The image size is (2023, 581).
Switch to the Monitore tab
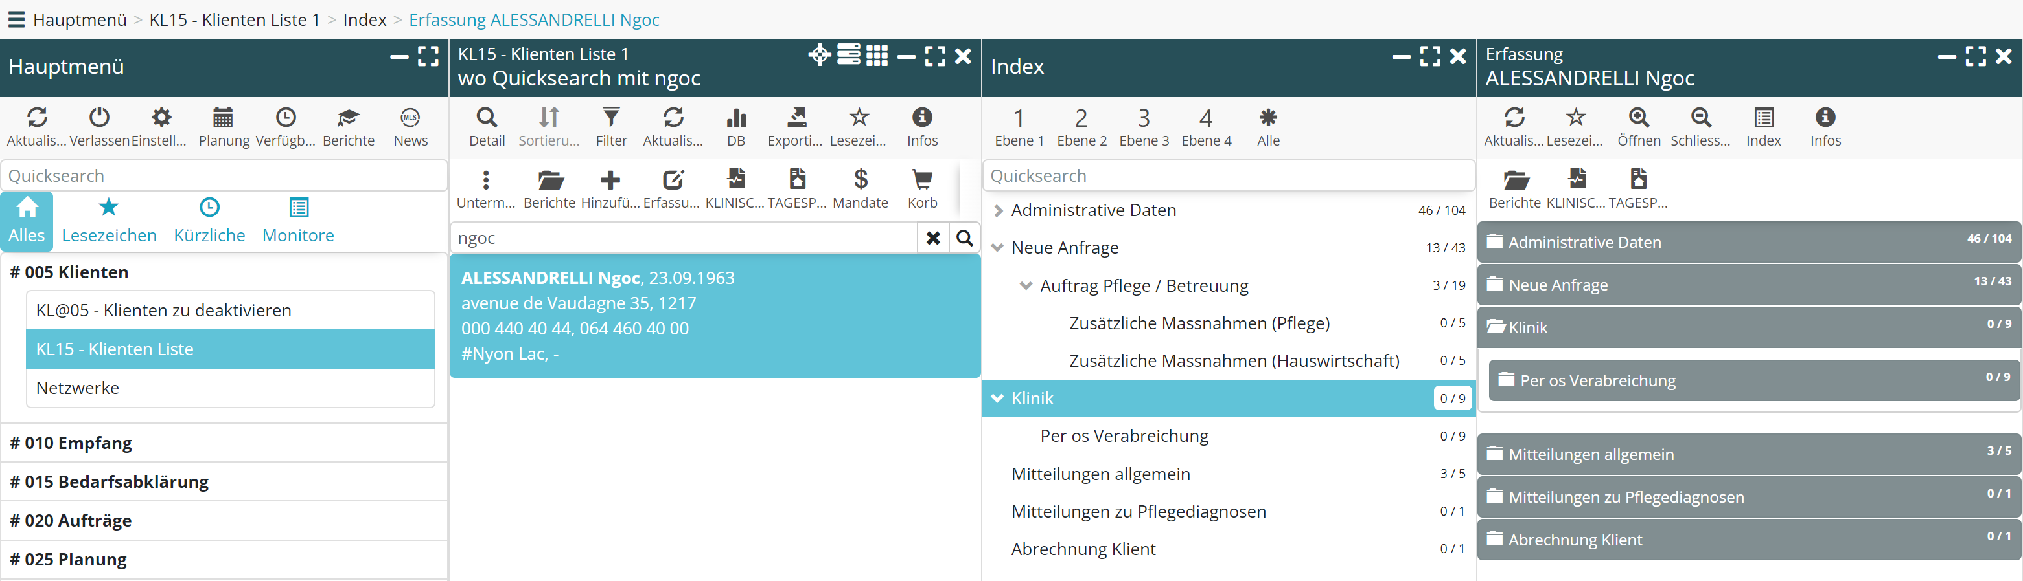(297, 221)
